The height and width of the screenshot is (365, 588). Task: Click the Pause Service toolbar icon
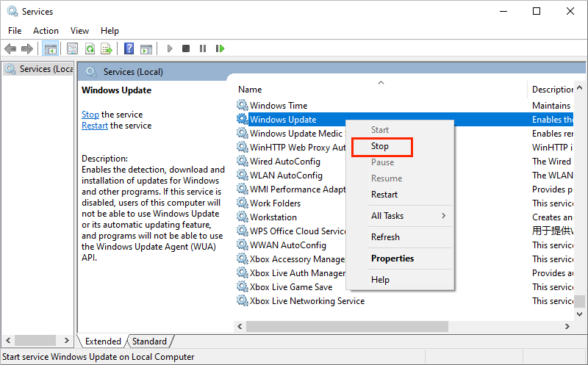coord(203,48)
